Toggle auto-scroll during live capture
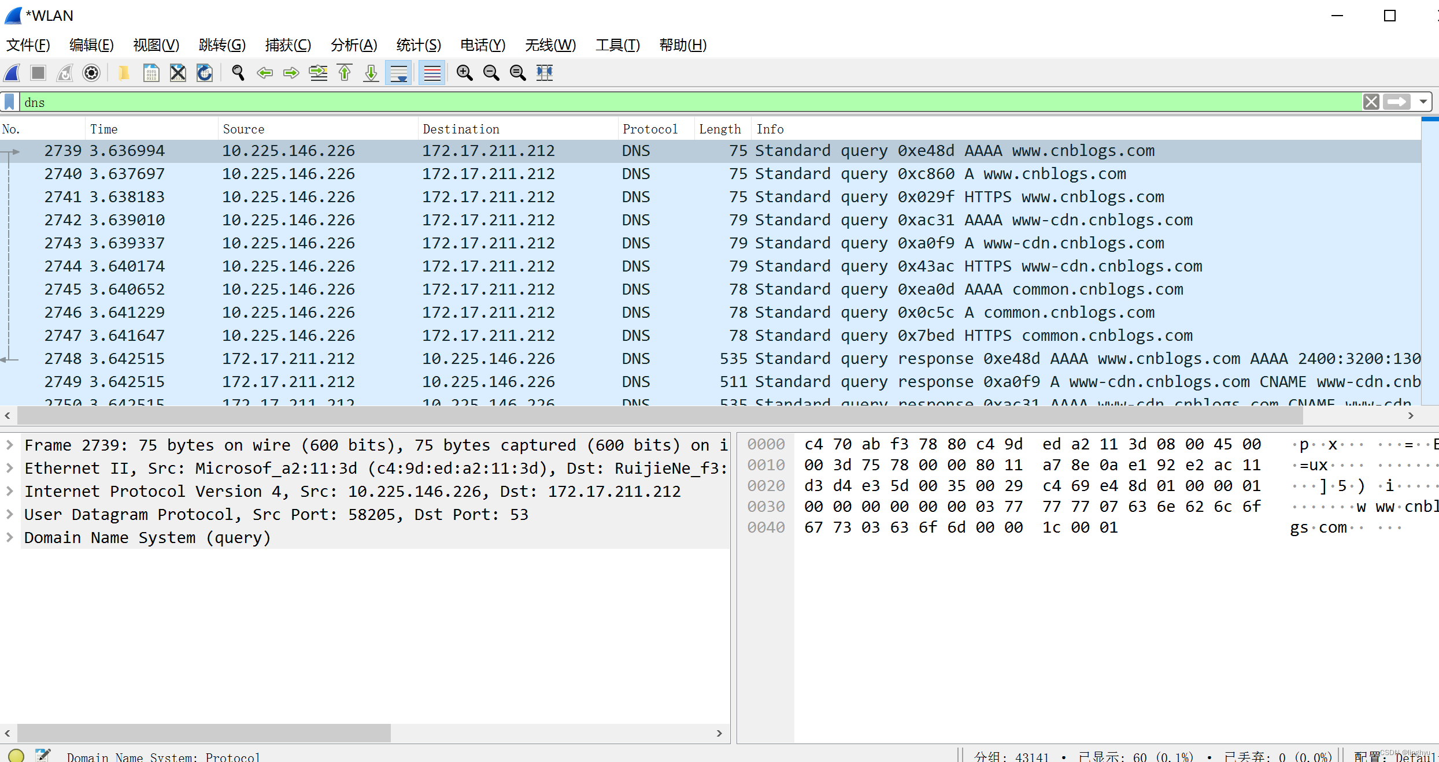Screen dimensions: 1439x762 click(398, 73)
